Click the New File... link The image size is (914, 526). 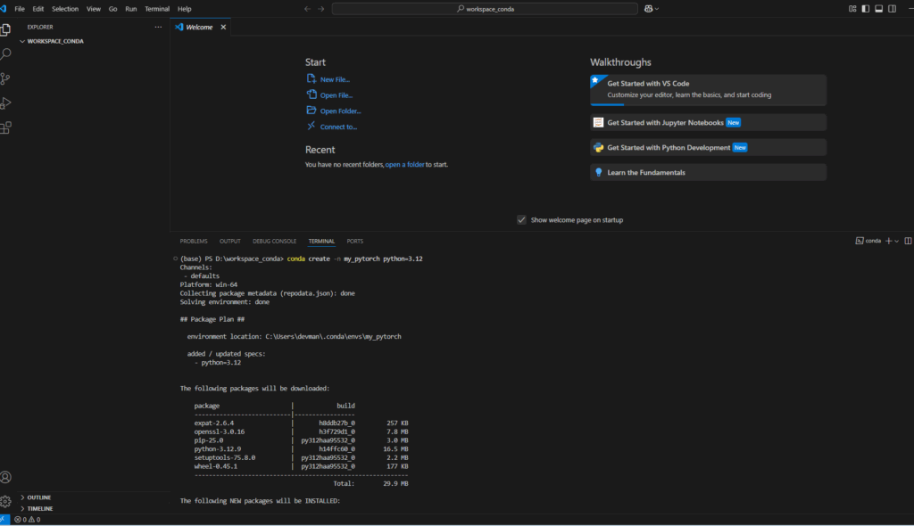pyautogui.click(x=335, y=79)
